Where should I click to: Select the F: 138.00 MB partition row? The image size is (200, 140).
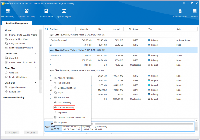click(123, 60)
